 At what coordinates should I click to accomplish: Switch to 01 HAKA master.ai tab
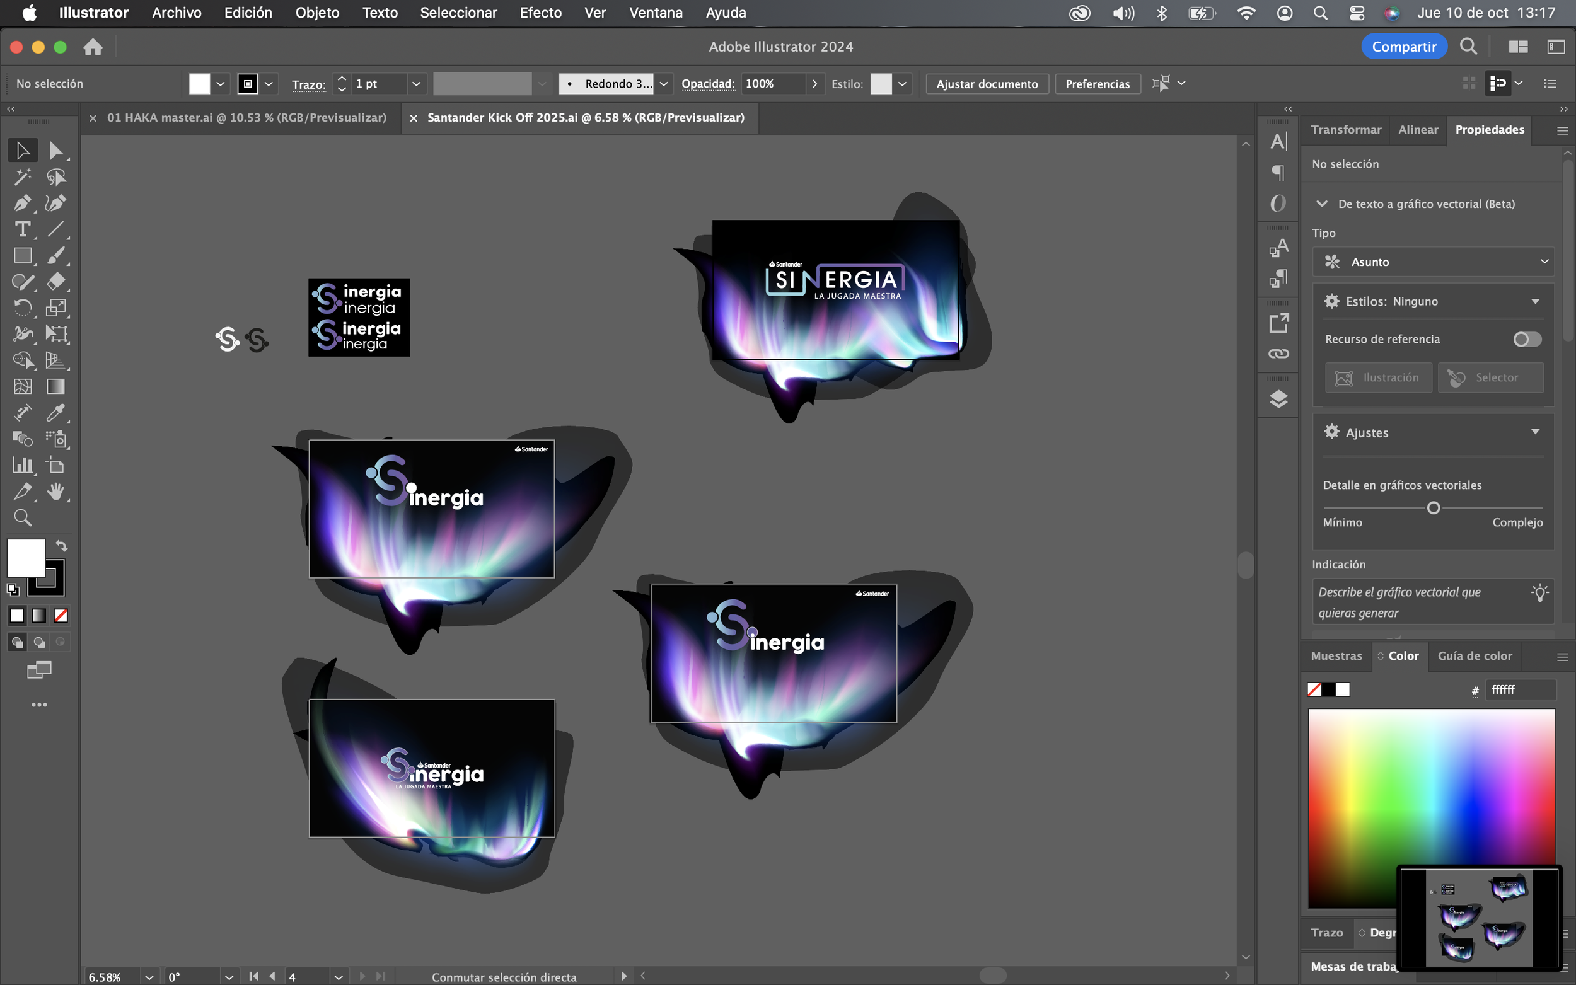click(246, 117)
